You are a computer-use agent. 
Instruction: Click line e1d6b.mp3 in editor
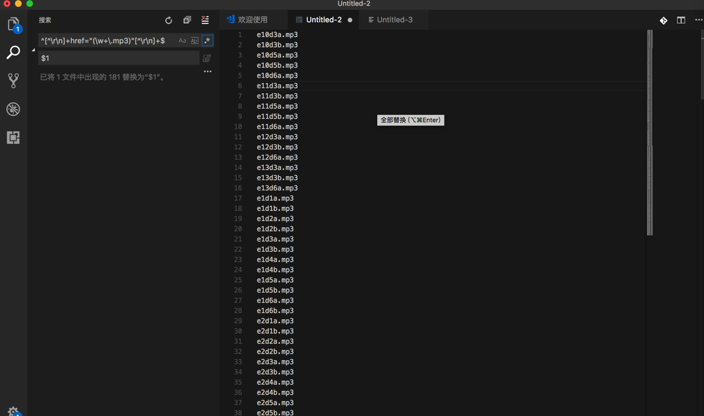point(275,311)
